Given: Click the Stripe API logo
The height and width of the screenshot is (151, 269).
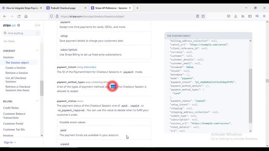Looking at the screenshot, I should tap(9, 25).
